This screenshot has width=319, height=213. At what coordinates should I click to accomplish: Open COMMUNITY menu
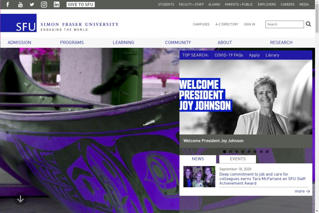(x=178, y=42)
